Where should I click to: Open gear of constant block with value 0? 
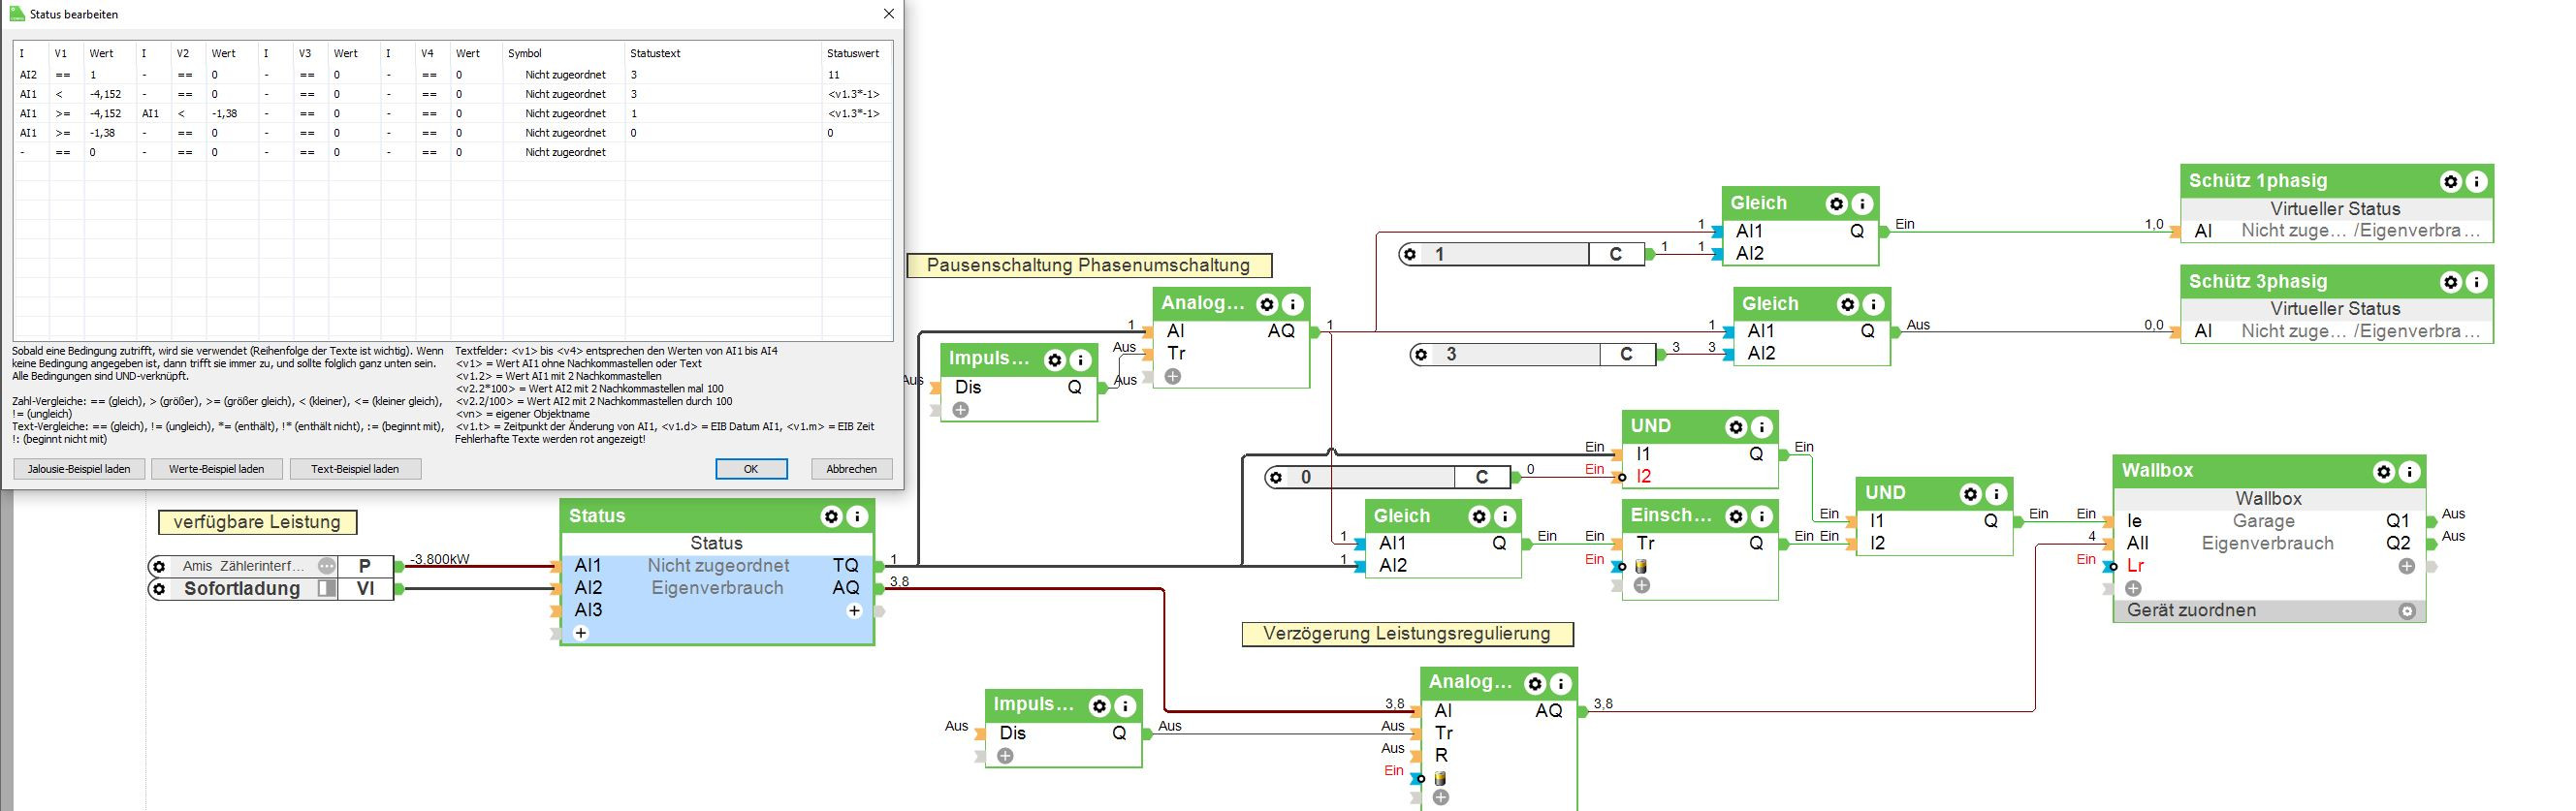[x=1275, y=478]
